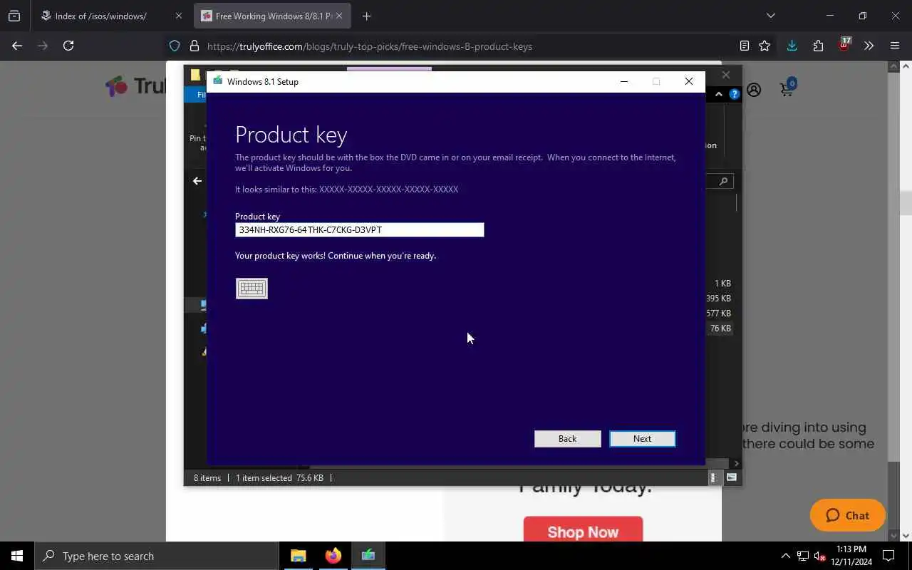The width and height of the screenshot is (912, 570).
Task: Click File Explorer search magnifier
Action: click(x=723, y=181)
